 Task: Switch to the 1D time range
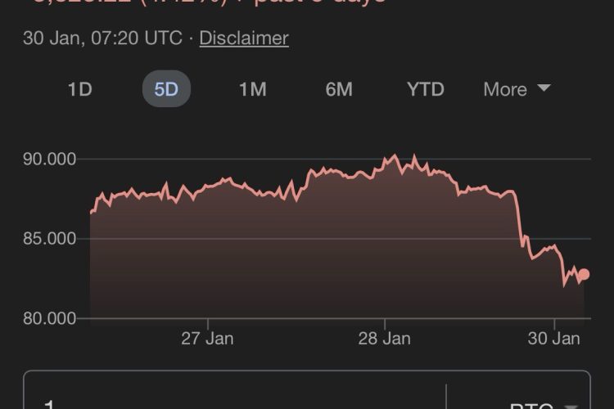(x=79, y=89)
